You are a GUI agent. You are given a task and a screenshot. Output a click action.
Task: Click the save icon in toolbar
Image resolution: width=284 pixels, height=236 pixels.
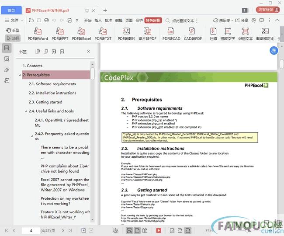tap(39, 20)
